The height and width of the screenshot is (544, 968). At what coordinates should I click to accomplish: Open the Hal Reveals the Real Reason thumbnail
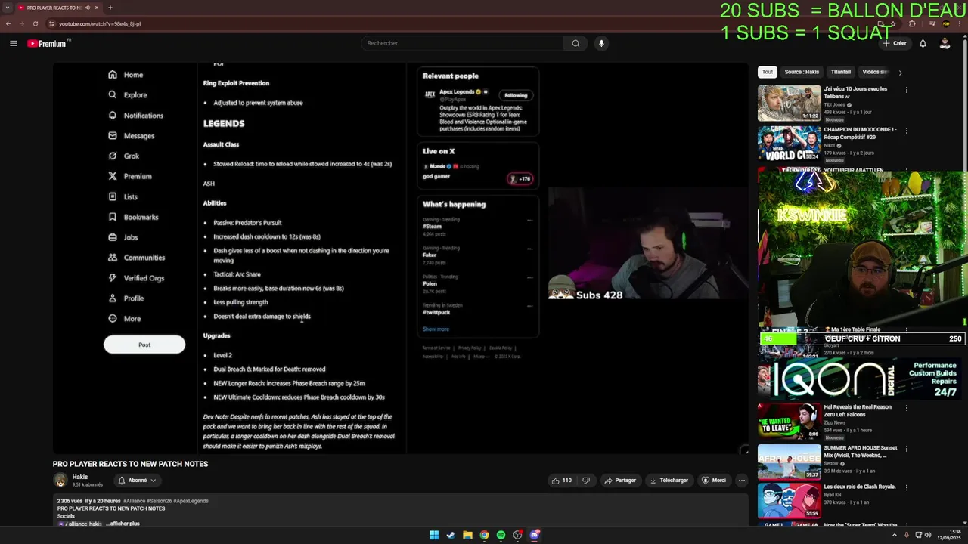click(790, 421)
